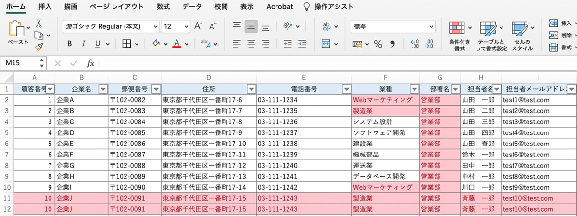Apply percent style

[378, 44]
